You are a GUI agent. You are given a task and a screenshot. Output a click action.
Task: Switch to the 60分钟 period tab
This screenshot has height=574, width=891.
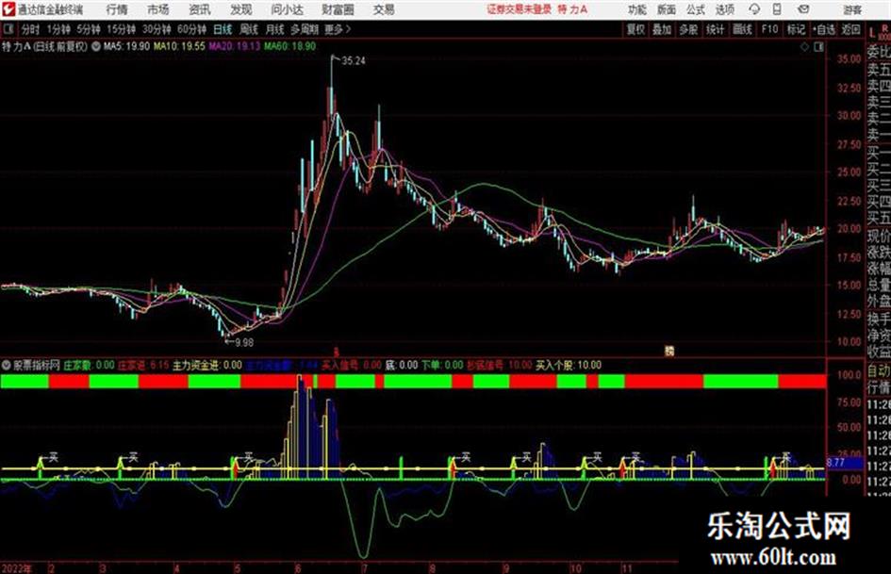191,29
